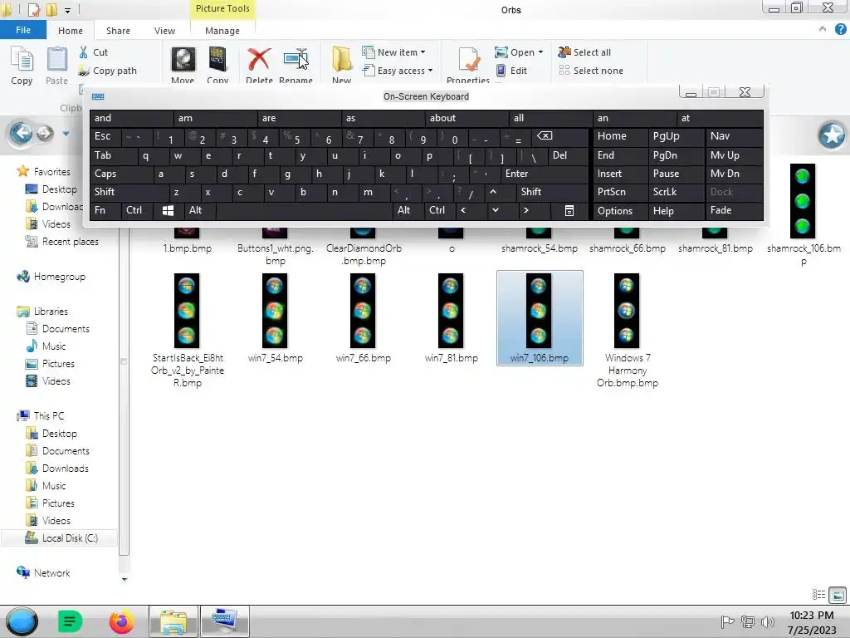
Task: Open recent locations dropdown arrow
Action: pos(66,134)
